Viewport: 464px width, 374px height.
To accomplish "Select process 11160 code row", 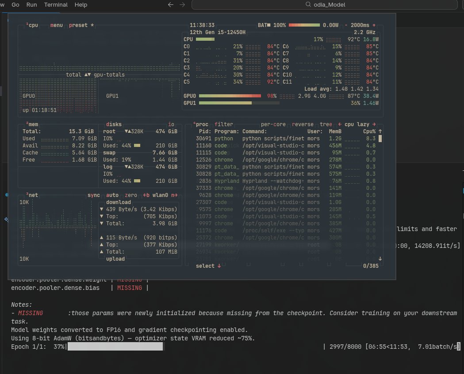I will click(286, 145).
